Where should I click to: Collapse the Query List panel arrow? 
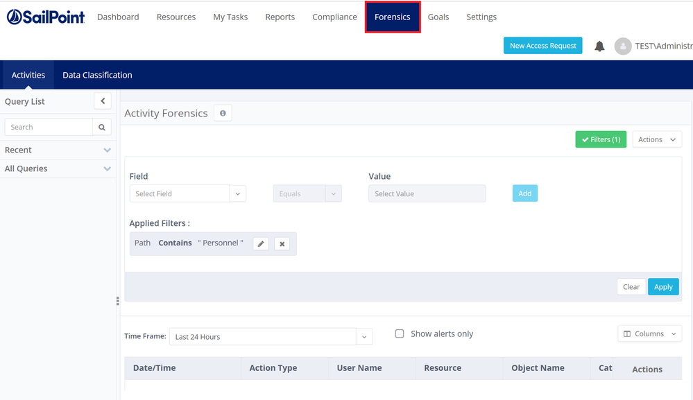(103, 101)
